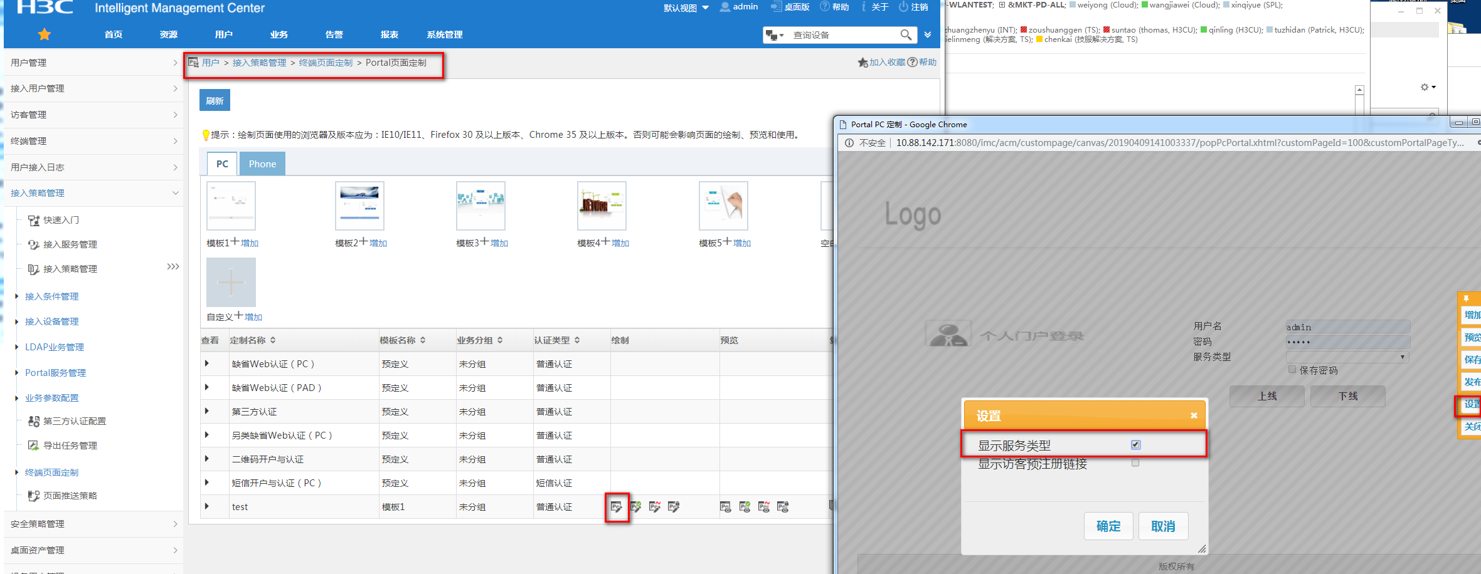Viewport: 1481px width, 574px height.
Task: Expand the 第三方认证 row
Action: pyautogui.click(x=207, y=411)
